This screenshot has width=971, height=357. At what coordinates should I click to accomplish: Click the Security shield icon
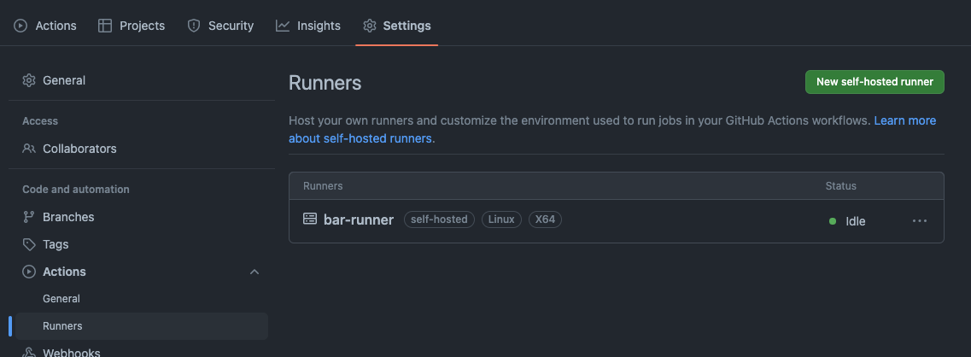pos(194,26)
